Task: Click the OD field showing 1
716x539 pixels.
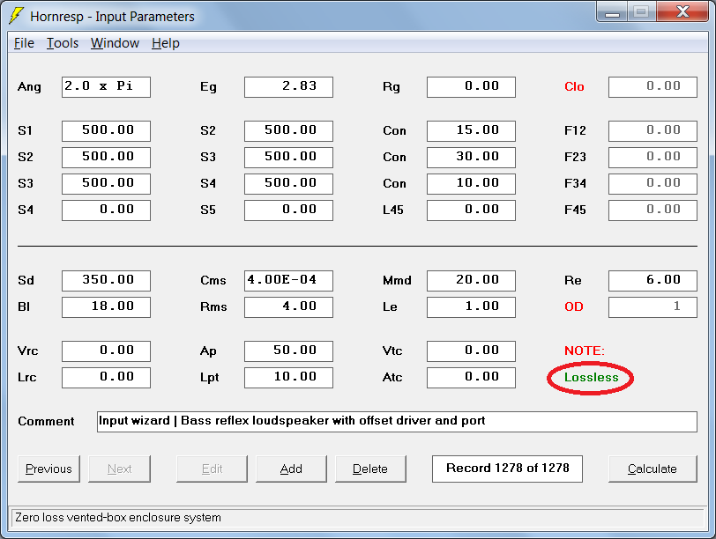Action: [653, 307]
